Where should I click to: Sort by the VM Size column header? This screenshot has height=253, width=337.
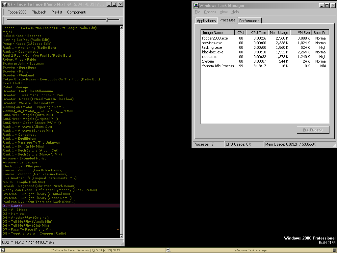point(301,33)
